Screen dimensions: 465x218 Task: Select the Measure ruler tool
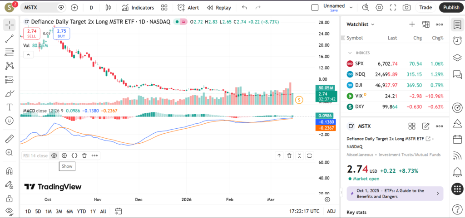(x=9, y=139)
